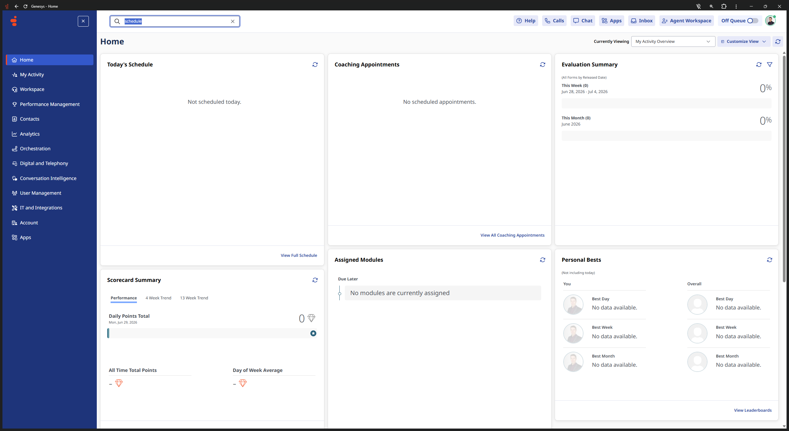Image resolution: width=789 pixels, height=431 pixels.
Task: Go to Home in sidebar
Action: point(50,60)
